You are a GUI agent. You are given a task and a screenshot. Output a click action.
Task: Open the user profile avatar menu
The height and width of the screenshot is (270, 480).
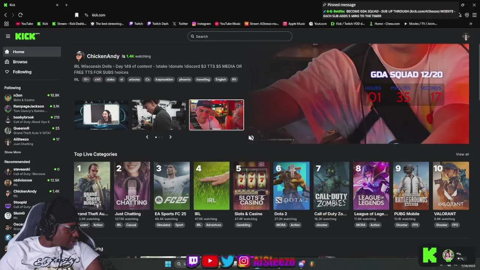point(466,37)
